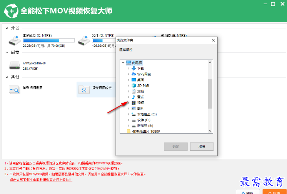Viewport: 287px width, 194px height.
Task: Expand the 本地磁盘 (C:) node
Action: pos(128,114)
